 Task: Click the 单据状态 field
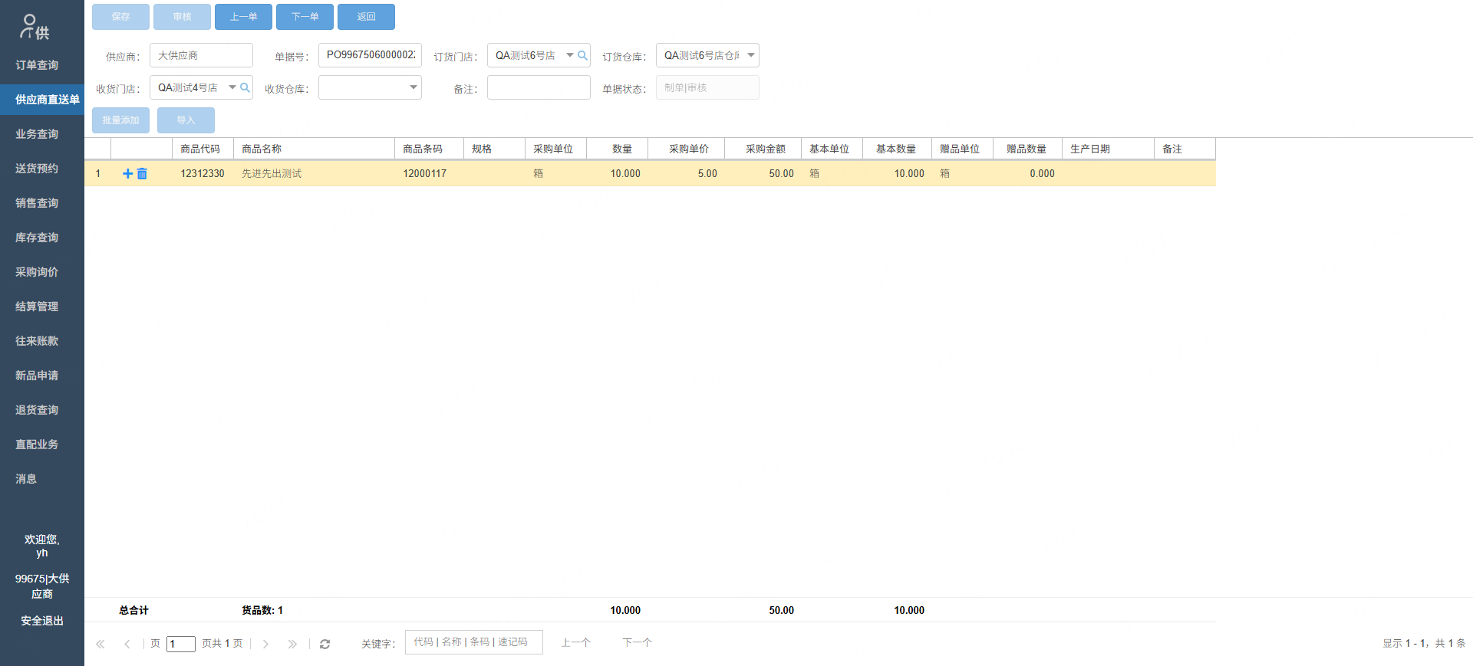707,87
